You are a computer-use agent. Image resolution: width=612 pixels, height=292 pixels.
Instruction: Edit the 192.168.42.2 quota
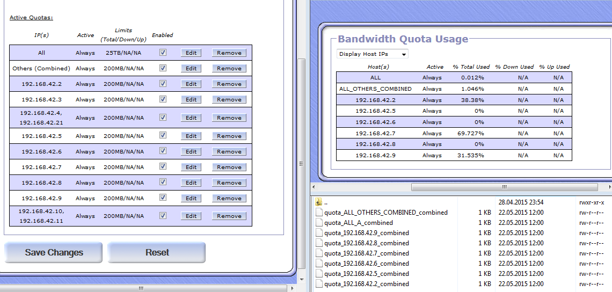[x=191, y=84]
